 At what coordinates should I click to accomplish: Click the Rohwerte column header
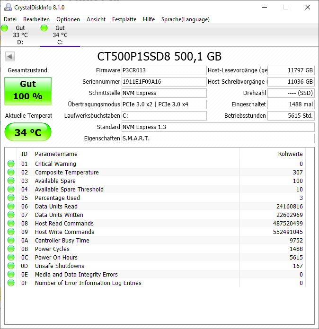pos(272,154)
